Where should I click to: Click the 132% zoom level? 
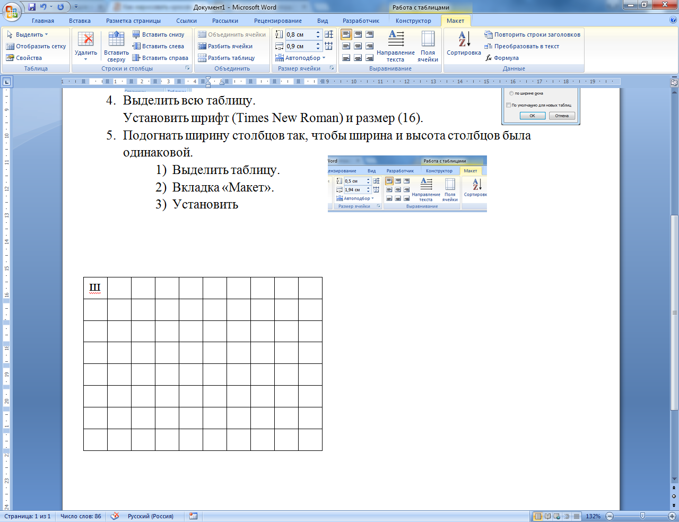pos(593,516)
